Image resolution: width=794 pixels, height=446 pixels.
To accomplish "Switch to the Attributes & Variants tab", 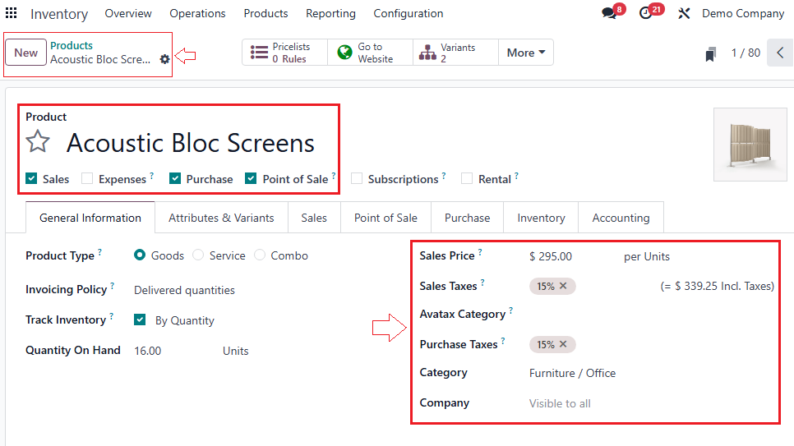I will [x=221, y=218].
